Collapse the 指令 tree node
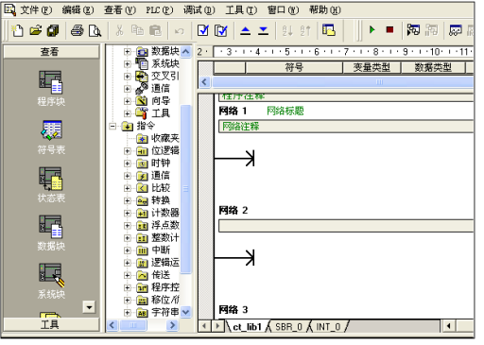 [x=112, y=127]
